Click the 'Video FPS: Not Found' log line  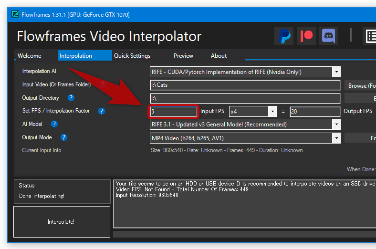click(182, 189)
